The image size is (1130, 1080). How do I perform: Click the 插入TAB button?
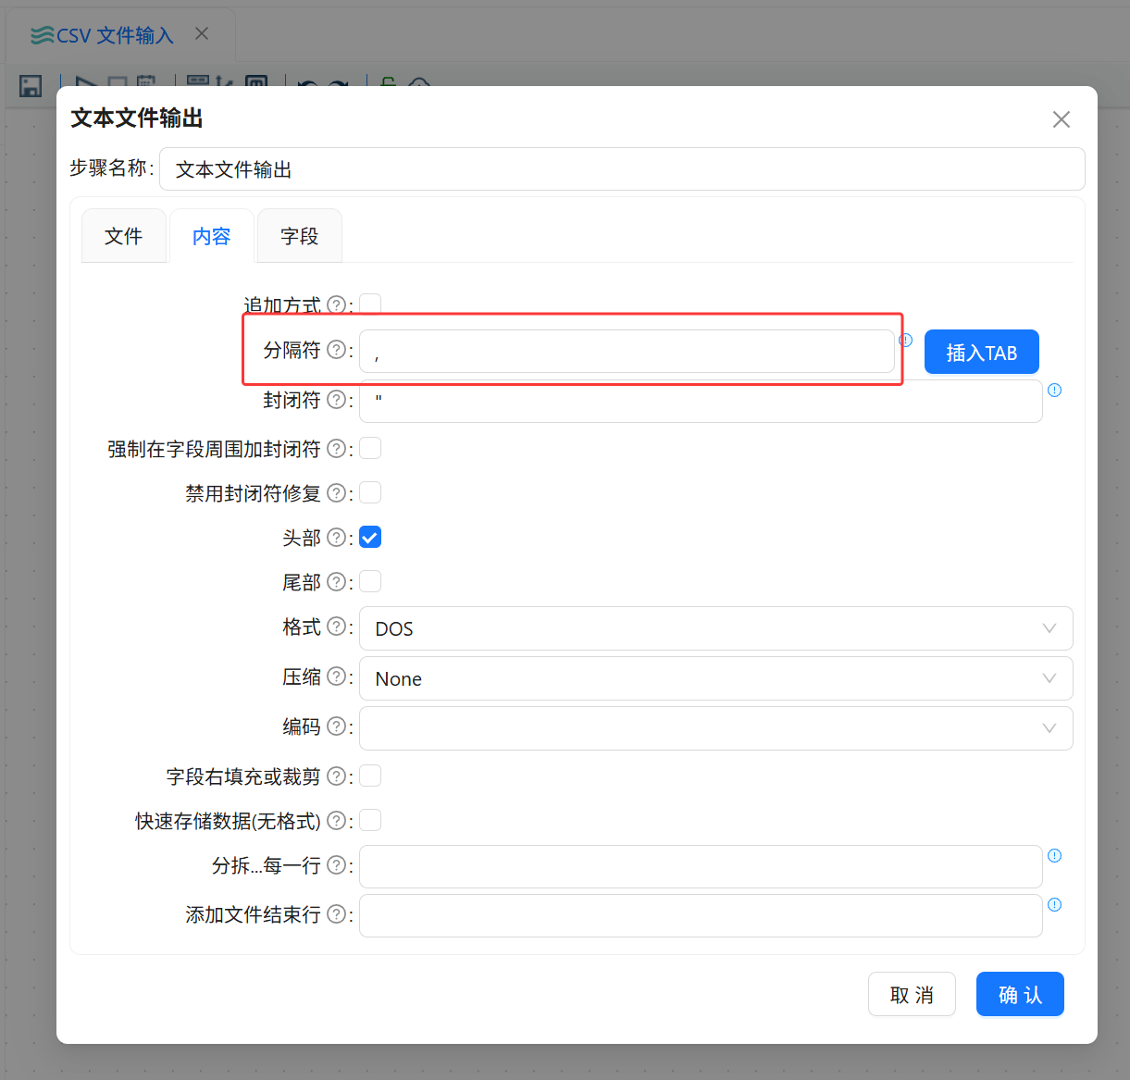[982, 352]
